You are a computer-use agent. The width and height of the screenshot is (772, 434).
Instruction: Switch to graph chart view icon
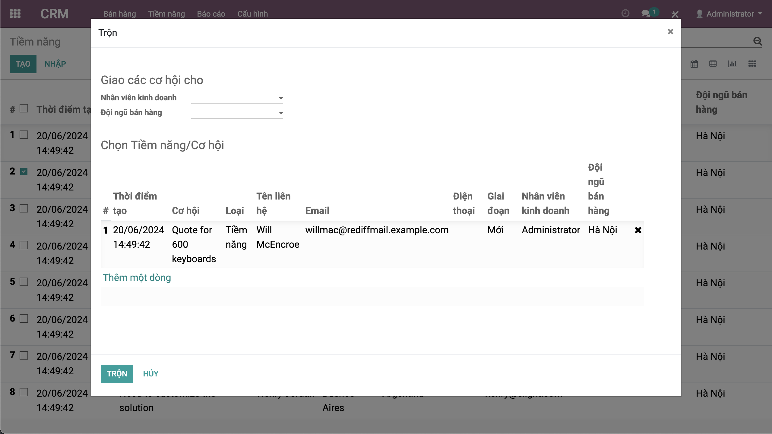[732, 64]
